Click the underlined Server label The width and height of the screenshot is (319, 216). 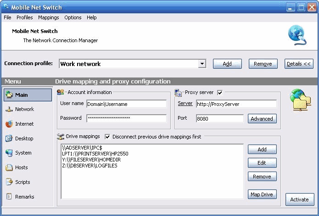pyautogui.click(x=185, y=104)
